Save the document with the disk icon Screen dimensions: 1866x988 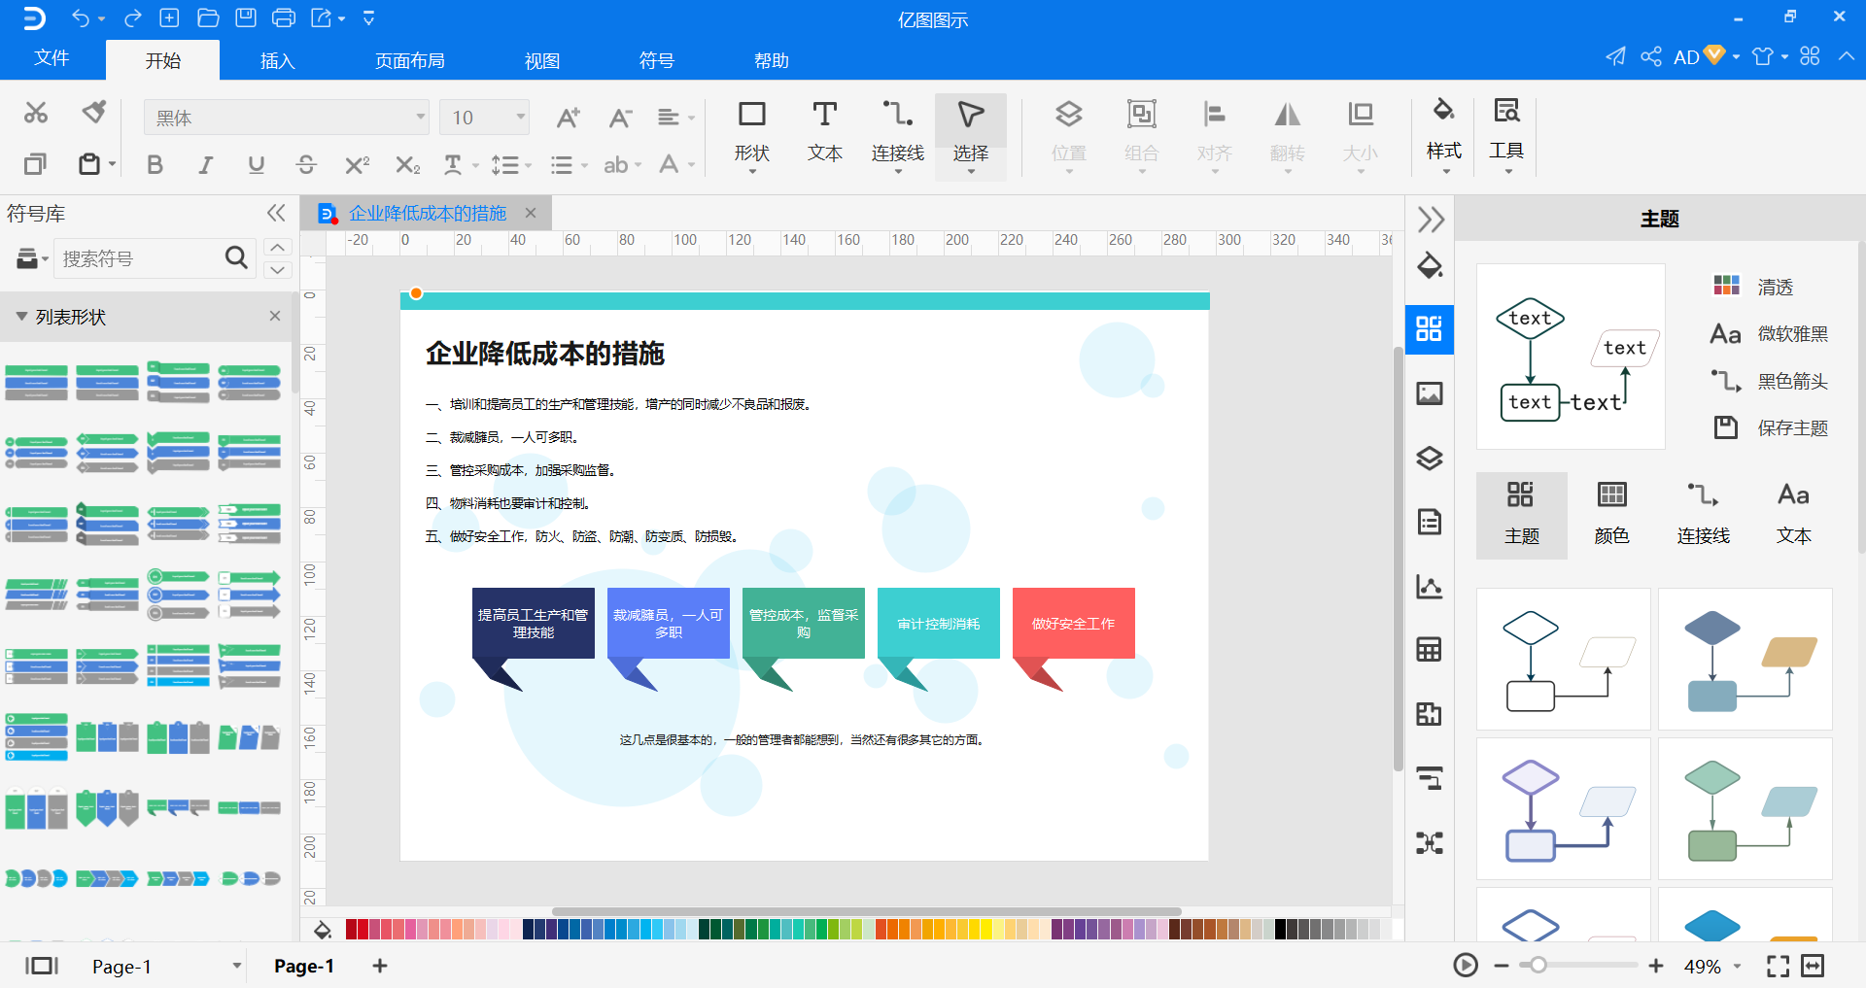point(246,17)
